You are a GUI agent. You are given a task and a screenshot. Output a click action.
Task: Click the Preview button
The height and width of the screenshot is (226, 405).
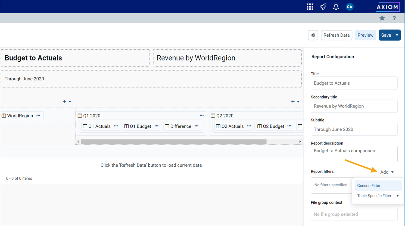coord(365,35)
